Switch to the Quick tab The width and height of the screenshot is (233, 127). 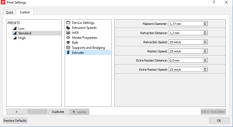pyautogui.click(x=9, y=12)
